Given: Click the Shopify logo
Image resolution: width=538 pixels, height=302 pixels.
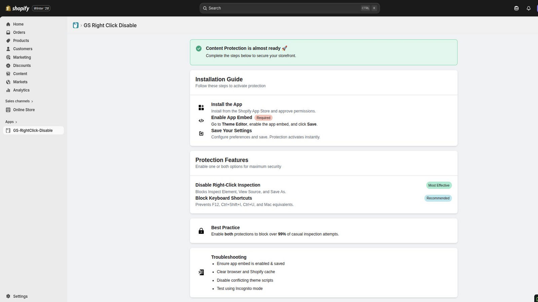Looking at the screenshot, I should point(17,8).
